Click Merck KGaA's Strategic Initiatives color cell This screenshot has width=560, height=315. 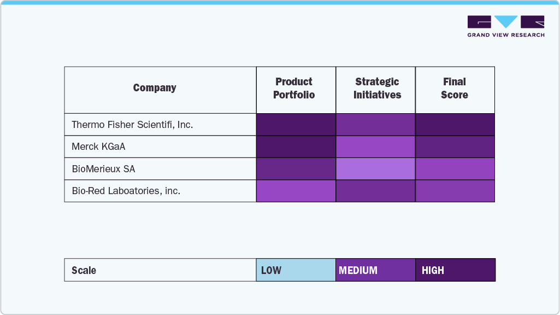click(375, 147)
